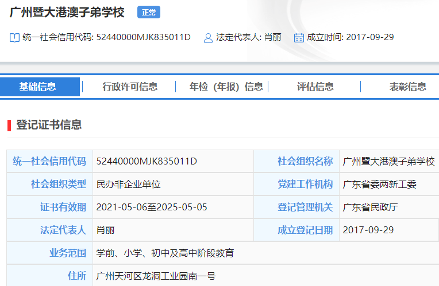
Task: Select table cell 肖丽
Action: pos(105,230)
